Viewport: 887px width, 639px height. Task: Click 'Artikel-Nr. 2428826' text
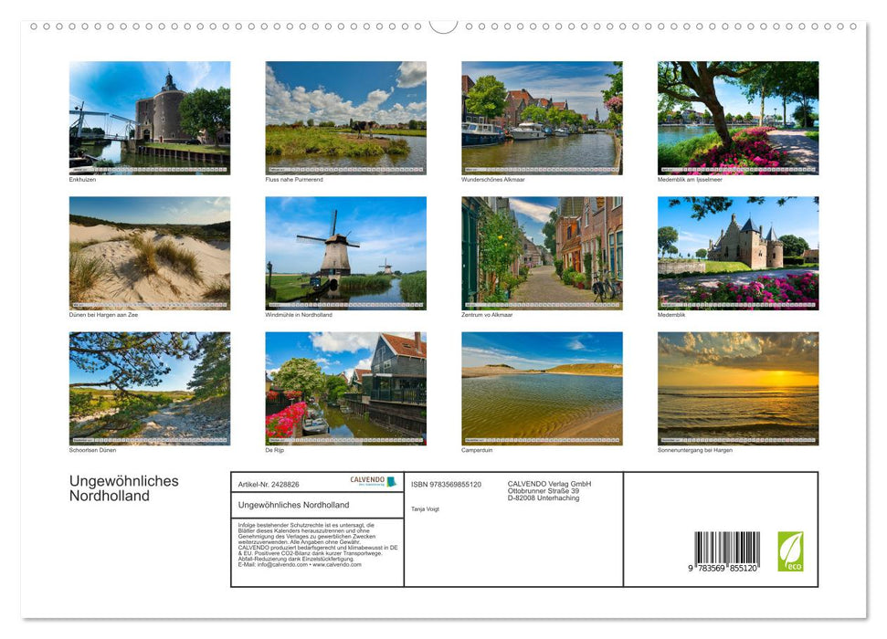point(269,485)
